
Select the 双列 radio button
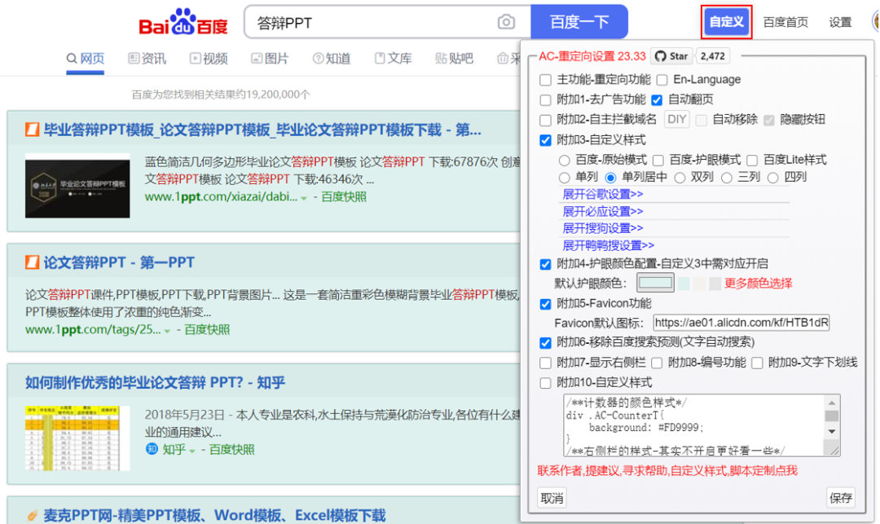click(681, 177)
